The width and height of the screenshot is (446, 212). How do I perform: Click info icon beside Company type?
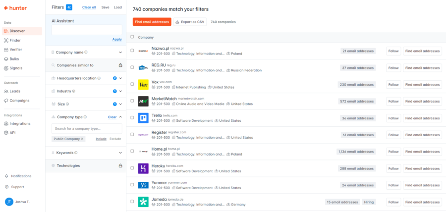85,117
